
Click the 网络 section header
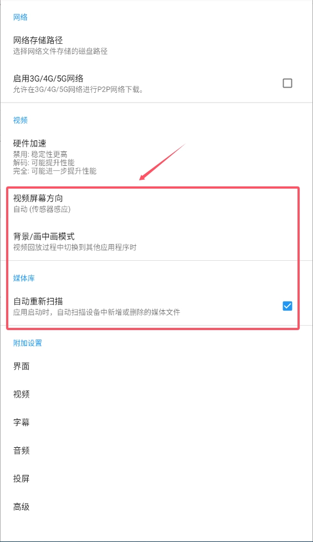[20, 17]
